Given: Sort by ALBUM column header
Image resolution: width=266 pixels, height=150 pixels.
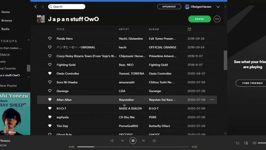Looking at the screenshot, I should 154,29.
